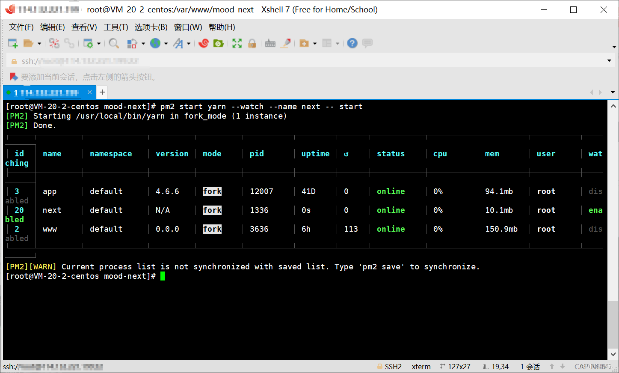
Task: Click the layout panes toolbar icon
Action: 327,43
